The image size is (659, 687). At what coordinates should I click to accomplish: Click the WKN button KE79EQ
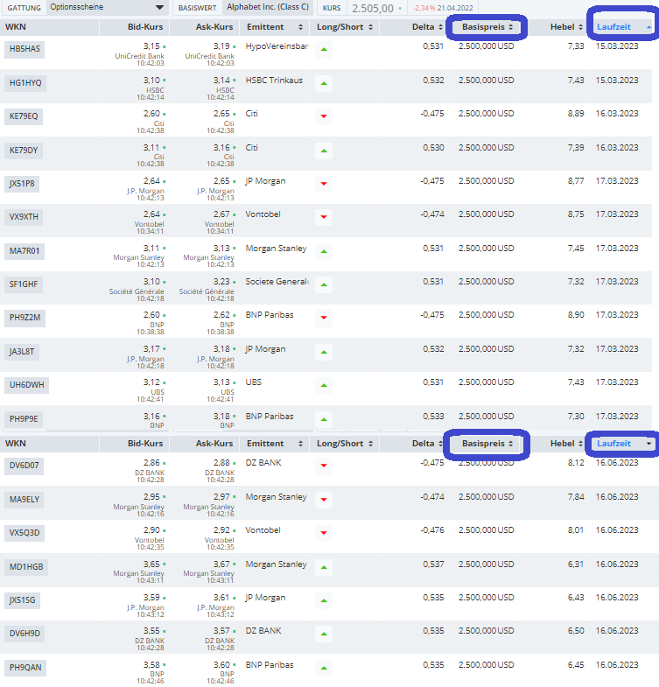coord(24,116)
